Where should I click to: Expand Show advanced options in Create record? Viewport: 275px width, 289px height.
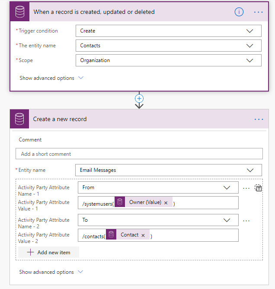(x=51, y=272)
